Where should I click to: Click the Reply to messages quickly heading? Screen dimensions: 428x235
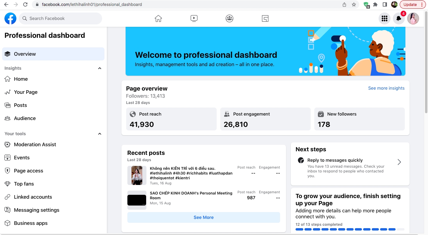pyautogui.click(x=335, y=160)
